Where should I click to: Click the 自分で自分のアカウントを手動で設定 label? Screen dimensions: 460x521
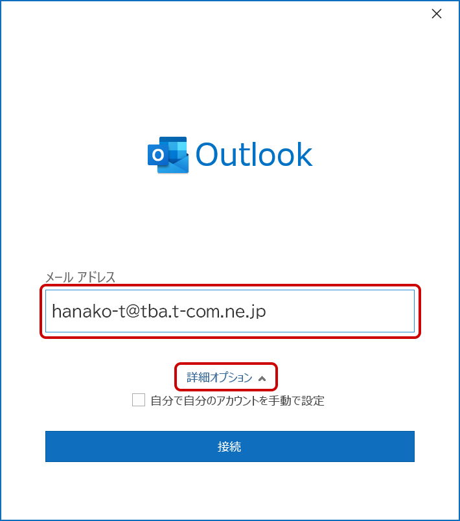tap(238, 400)
